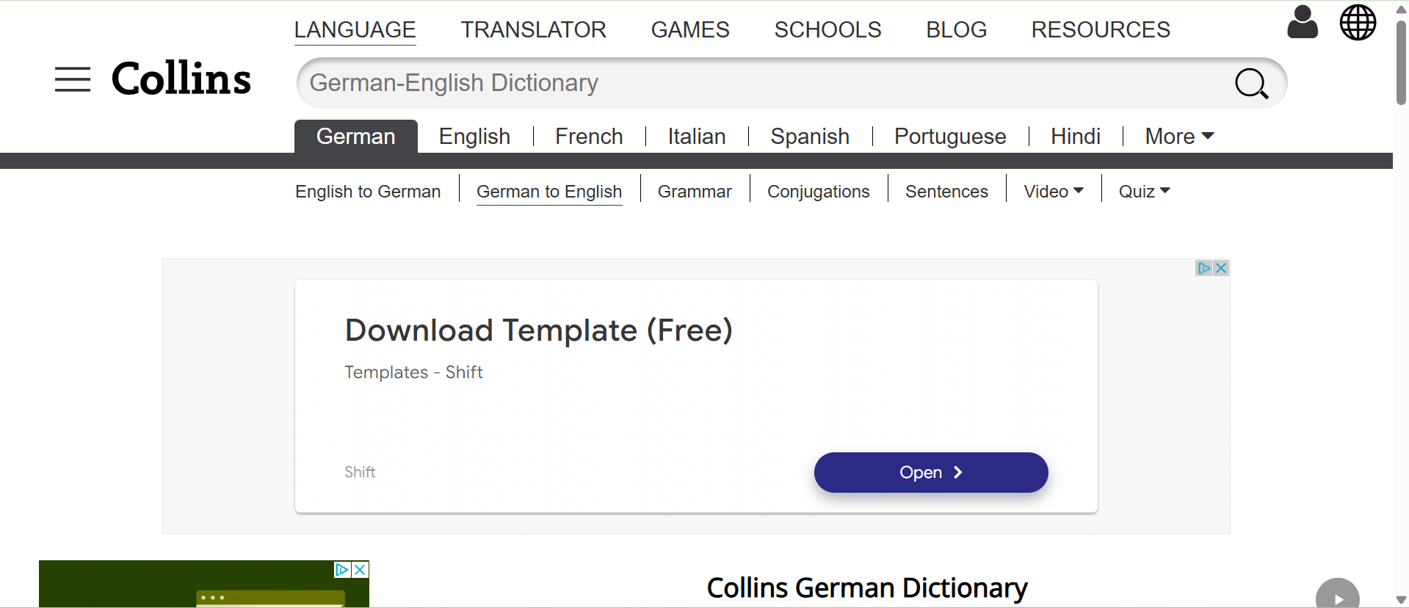This screenshot has height=608, width=1409.
Task: Select the French language tab
Action: tap(589, 137)
